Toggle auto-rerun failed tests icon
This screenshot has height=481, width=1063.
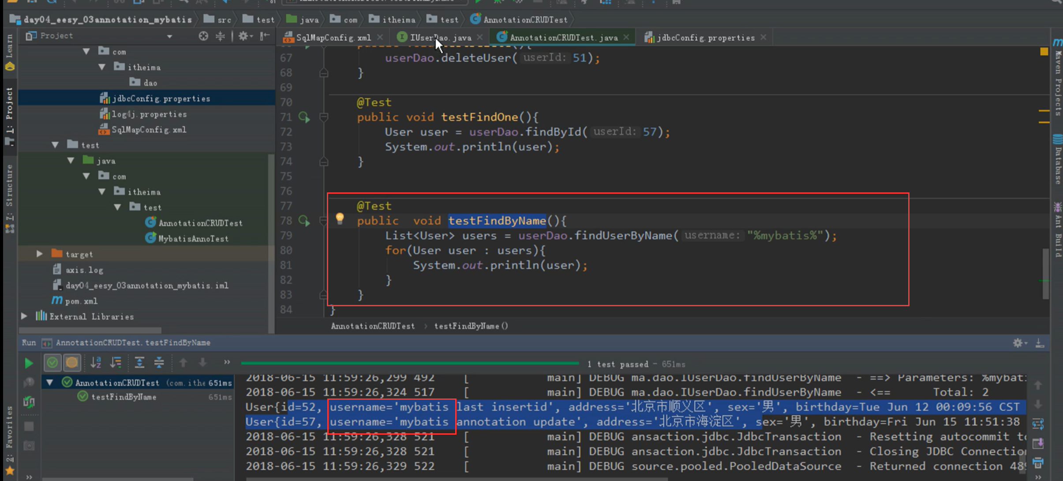(x=29, y=402)
